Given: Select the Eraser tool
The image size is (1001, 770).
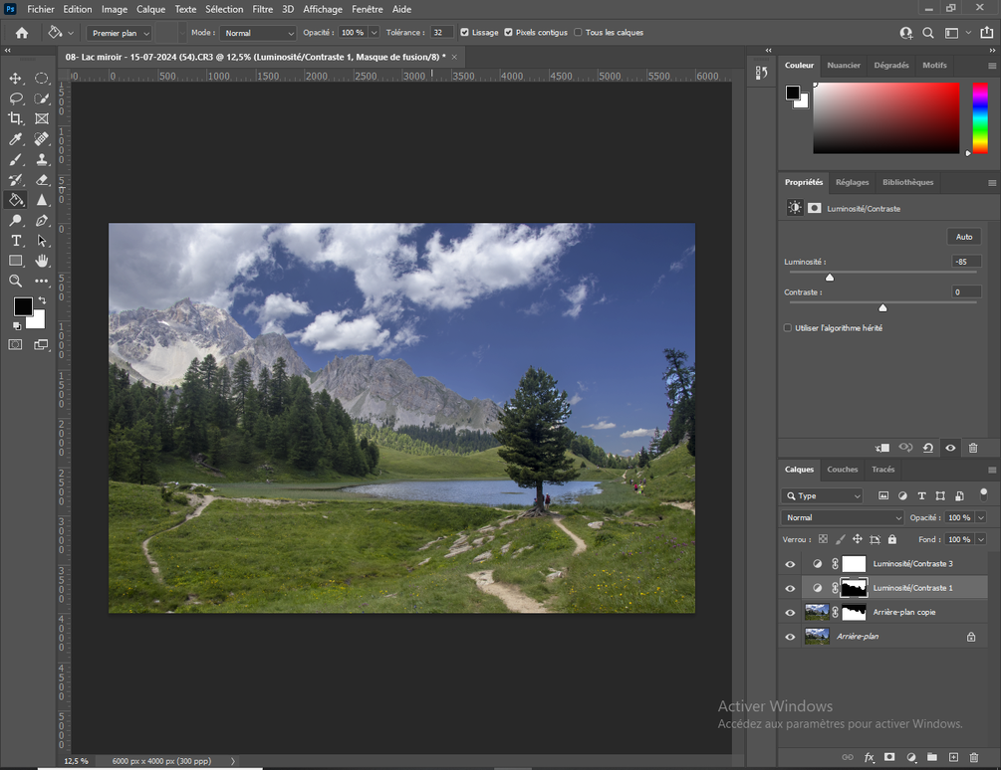Looking at the screenshot, I should [42, 180].
